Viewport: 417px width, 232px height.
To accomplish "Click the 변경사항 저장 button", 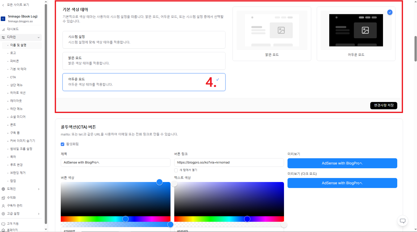I will click(383, 105).
